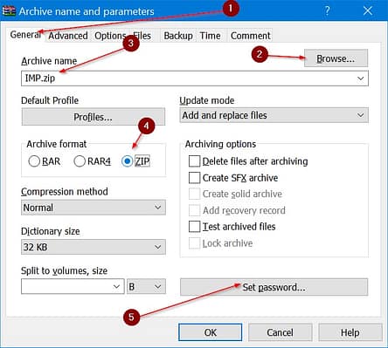This screenshot has height=348, width=388.
Task: Click the WinRAR icon in title bar
Action: [9, 10]
